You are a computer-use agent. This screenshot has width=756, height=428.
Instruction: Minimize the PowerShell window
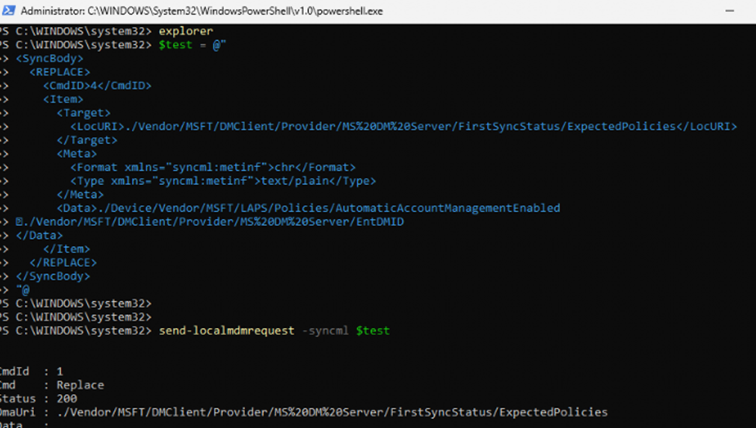pyautogui.click(x=730, y=11)
